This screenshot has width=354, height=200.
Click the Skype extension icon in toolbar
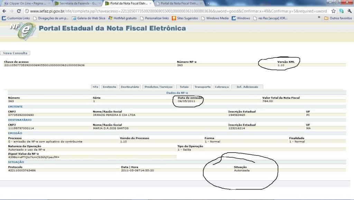click(x=342, y=11)
